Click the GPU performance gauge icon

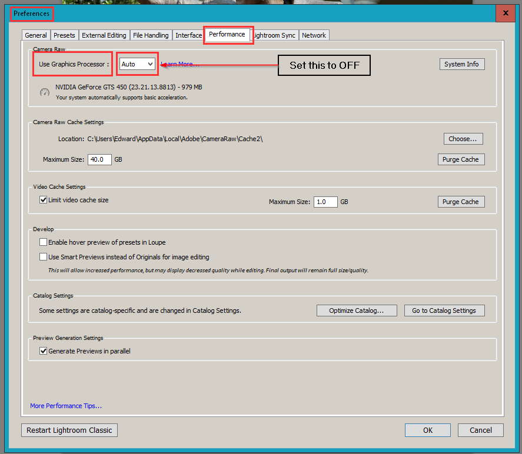tap(44, 92)
